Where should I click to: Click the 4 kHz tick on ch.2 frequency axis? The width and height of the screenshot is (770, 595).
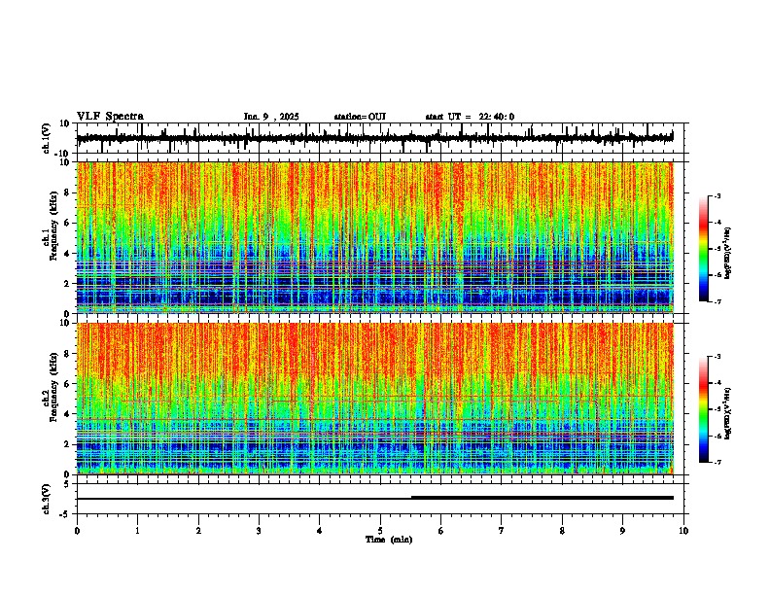point(67,414)
